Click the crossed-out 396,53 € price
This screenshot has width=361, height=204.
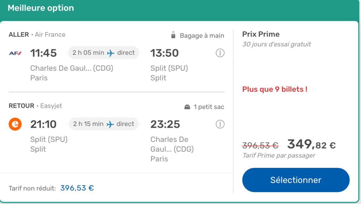tap(260, 145)
